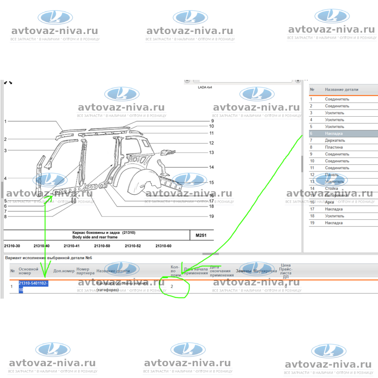Click the Основной номер column header
Image resolution: width=378 pixels, height=378 pixels.
click(28, 271)
